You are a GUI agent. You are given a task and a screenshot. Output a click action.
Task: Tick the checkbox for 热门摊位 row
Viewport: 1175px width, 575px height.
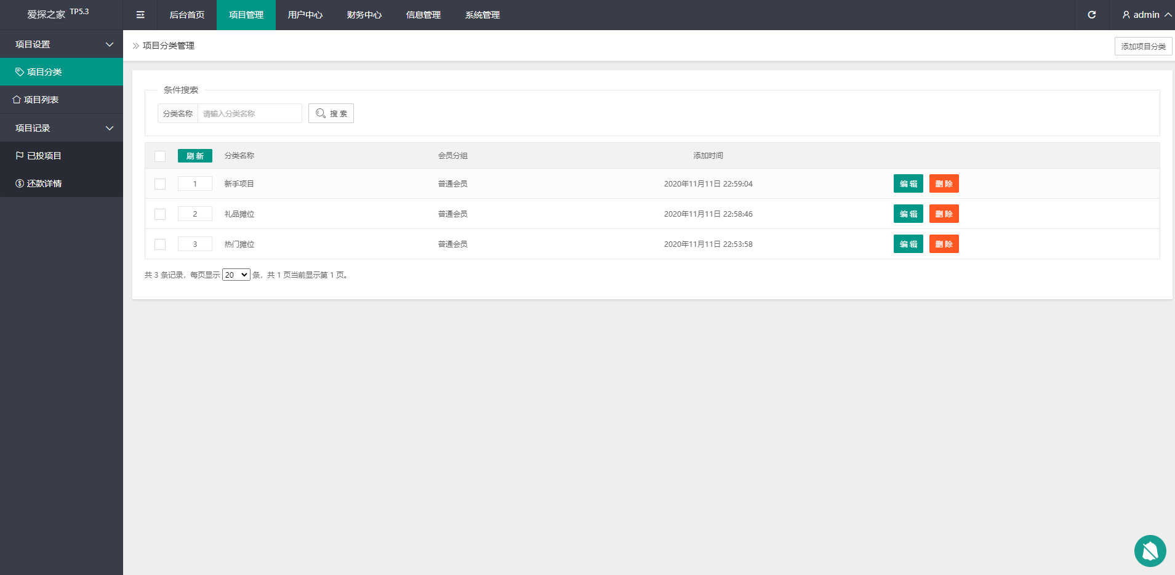(x=160, y=244)
